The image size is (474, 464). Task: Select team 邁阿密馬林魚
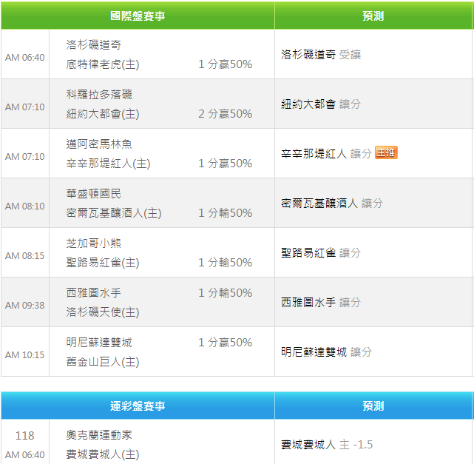99,144
